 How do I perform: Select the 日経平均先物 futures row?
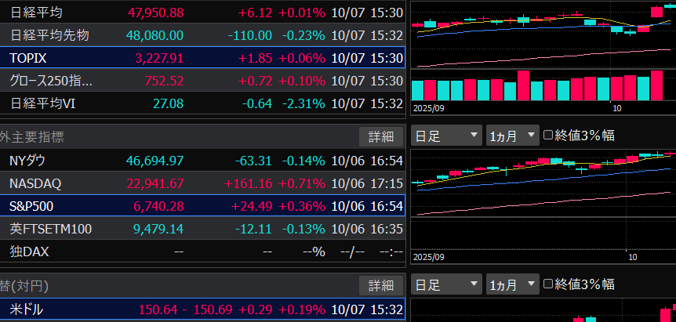pyautogui.click(x=202, y=35)
